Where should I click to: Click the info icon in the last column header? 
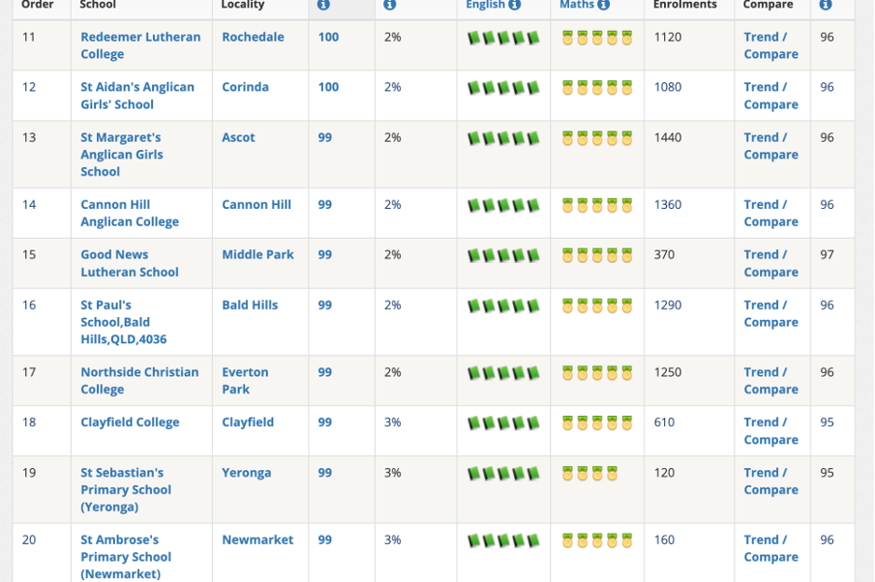825,5
